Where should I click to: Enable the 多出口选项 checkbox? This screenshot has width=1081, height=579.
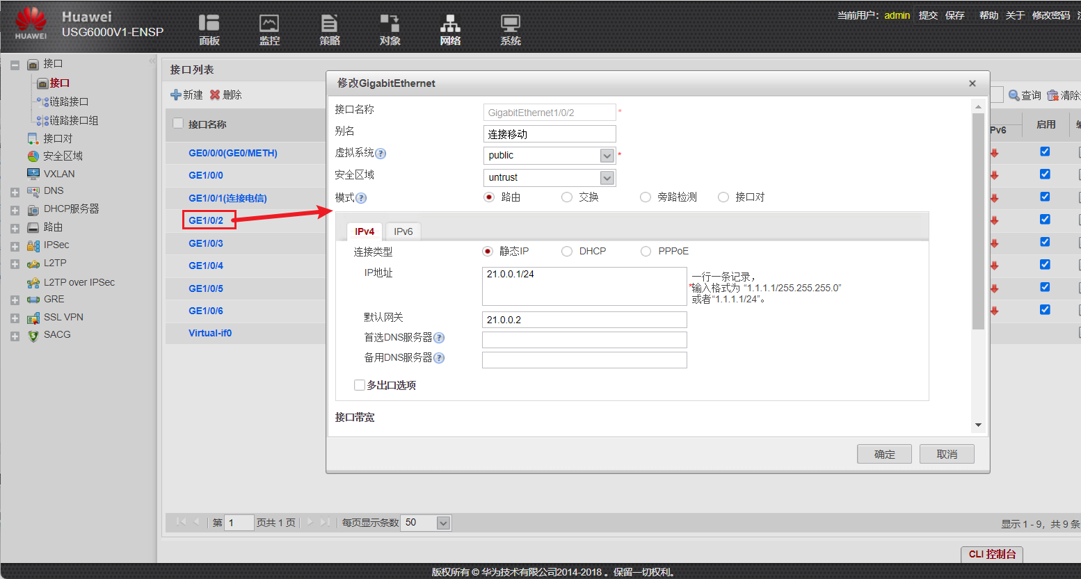[360, 385]
